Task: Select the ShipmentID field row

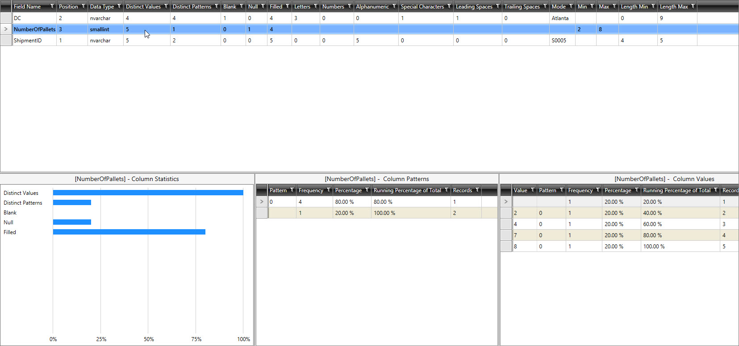Action: click(x=369, y=40)
